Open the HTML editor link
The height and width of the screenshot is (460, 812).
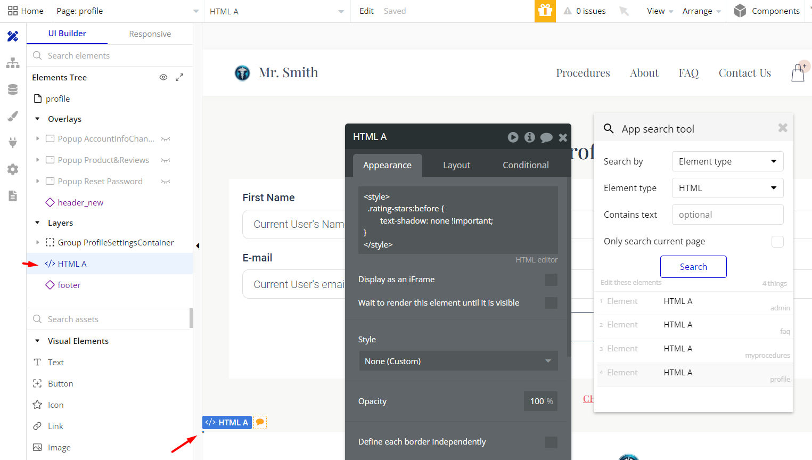pyautogui.click(x=536, y=260)
